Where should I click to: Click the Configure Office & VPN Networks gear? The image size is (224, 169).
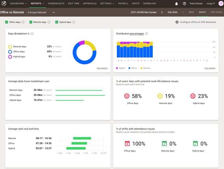177,22
